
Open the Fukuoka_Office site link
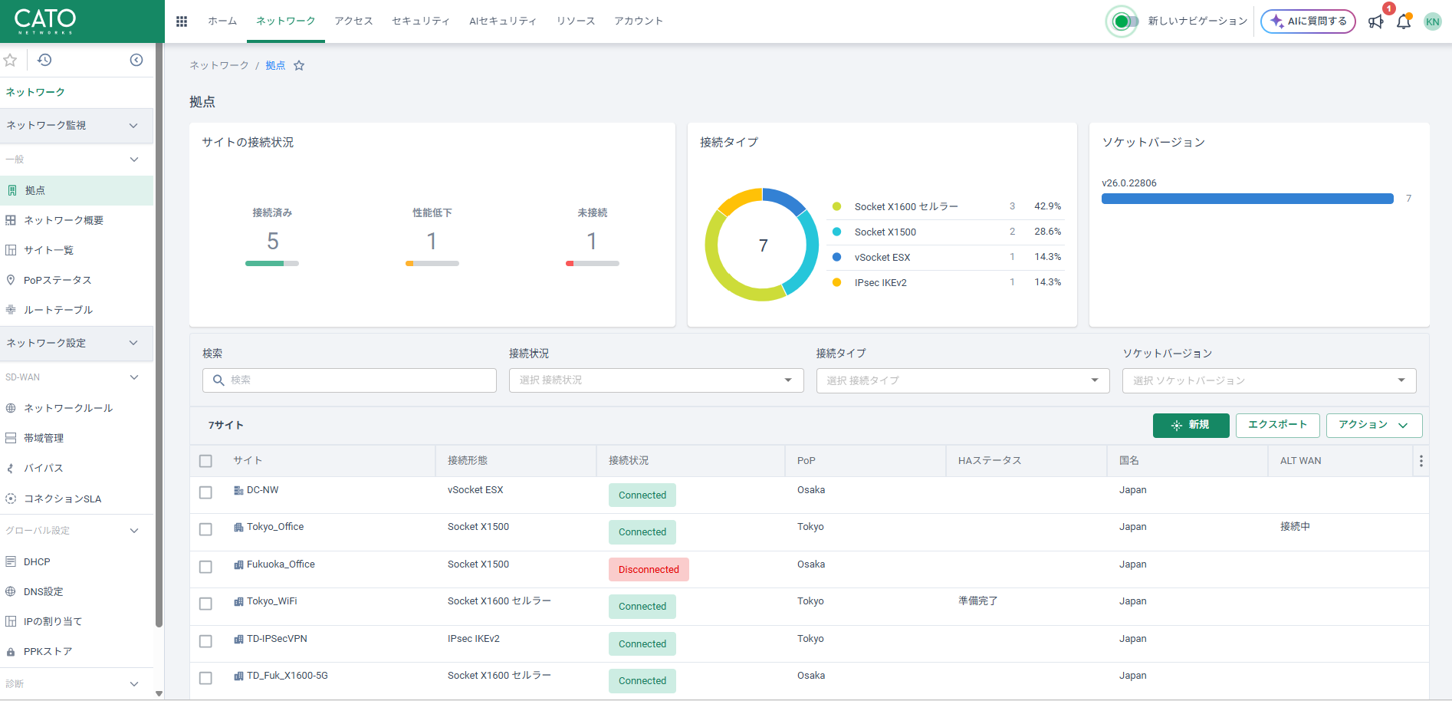pos(281,564)
